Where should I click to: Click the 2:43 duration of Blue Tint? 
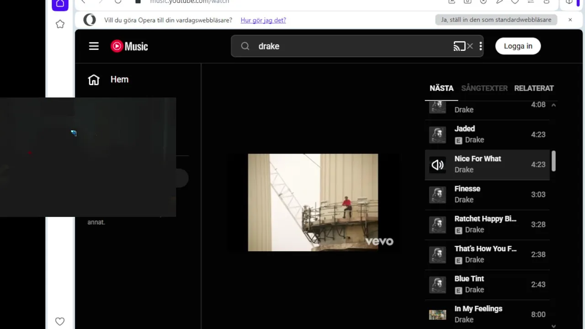coord(538,284)
